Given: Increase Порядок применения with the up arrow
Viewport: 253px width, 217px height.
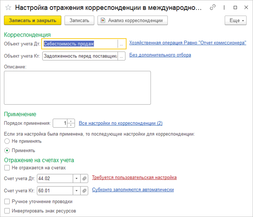Looking at the screenshot, I should 72,121.
